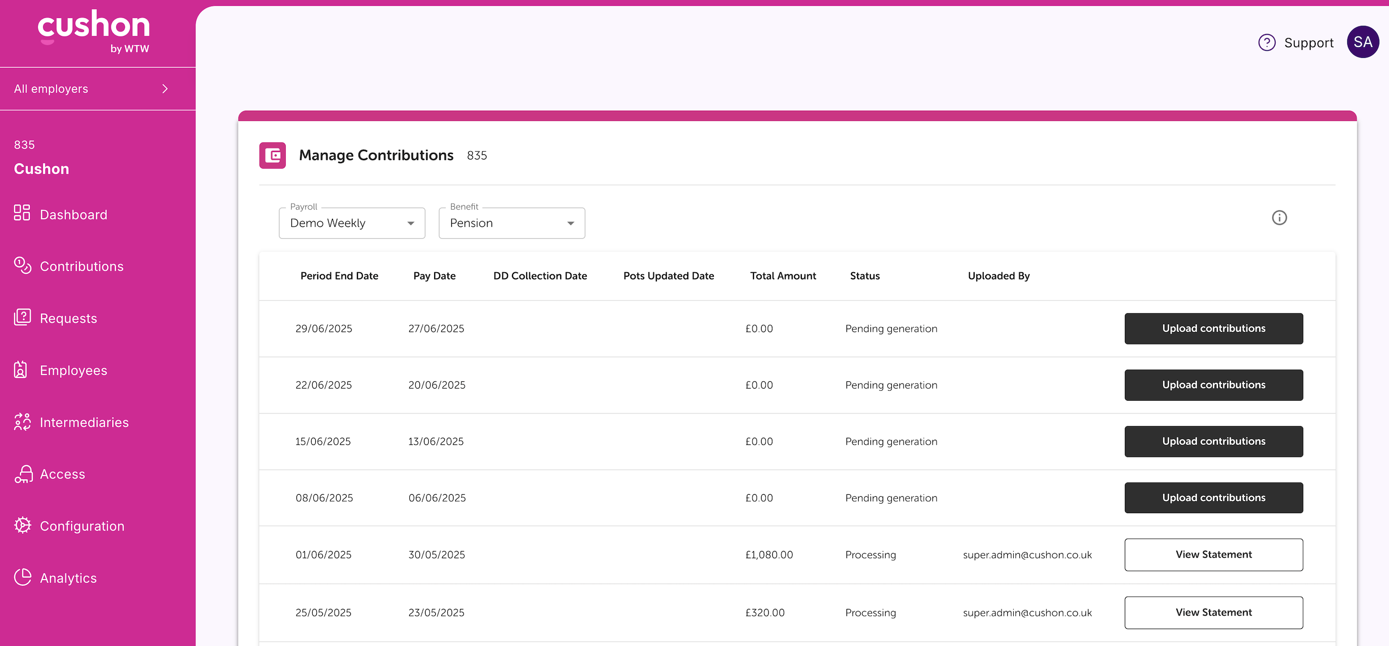Viewport: 1389px width, 646px height.
Task: Click the Requests question-mark icon
Action: [x=22, y=317]
